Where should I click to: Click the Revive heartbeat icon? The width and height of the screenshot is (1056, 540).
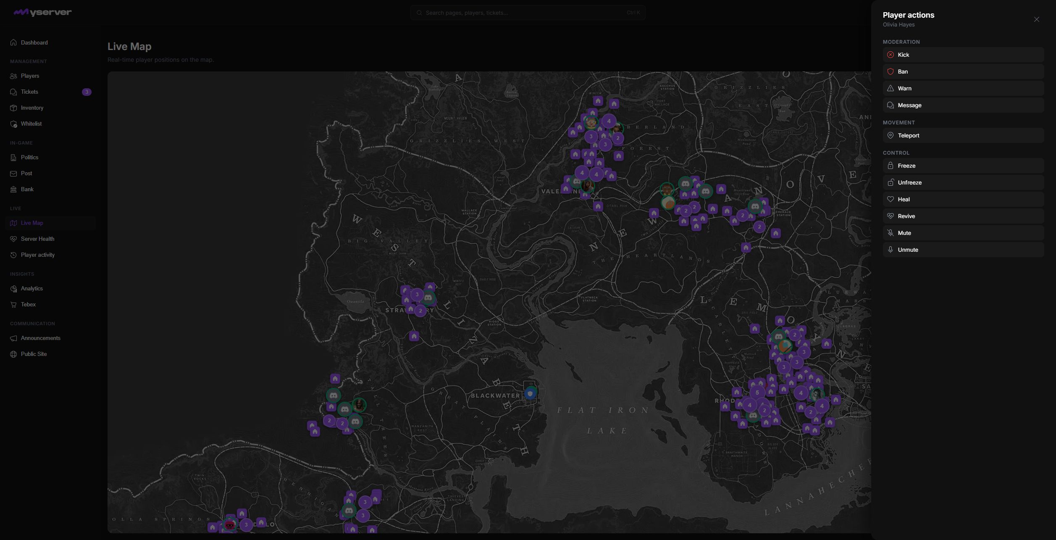(890, 216)
